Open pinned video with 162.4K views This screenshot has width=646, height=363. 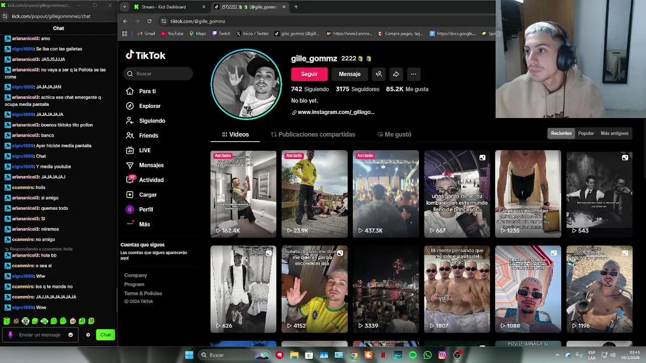243,194
